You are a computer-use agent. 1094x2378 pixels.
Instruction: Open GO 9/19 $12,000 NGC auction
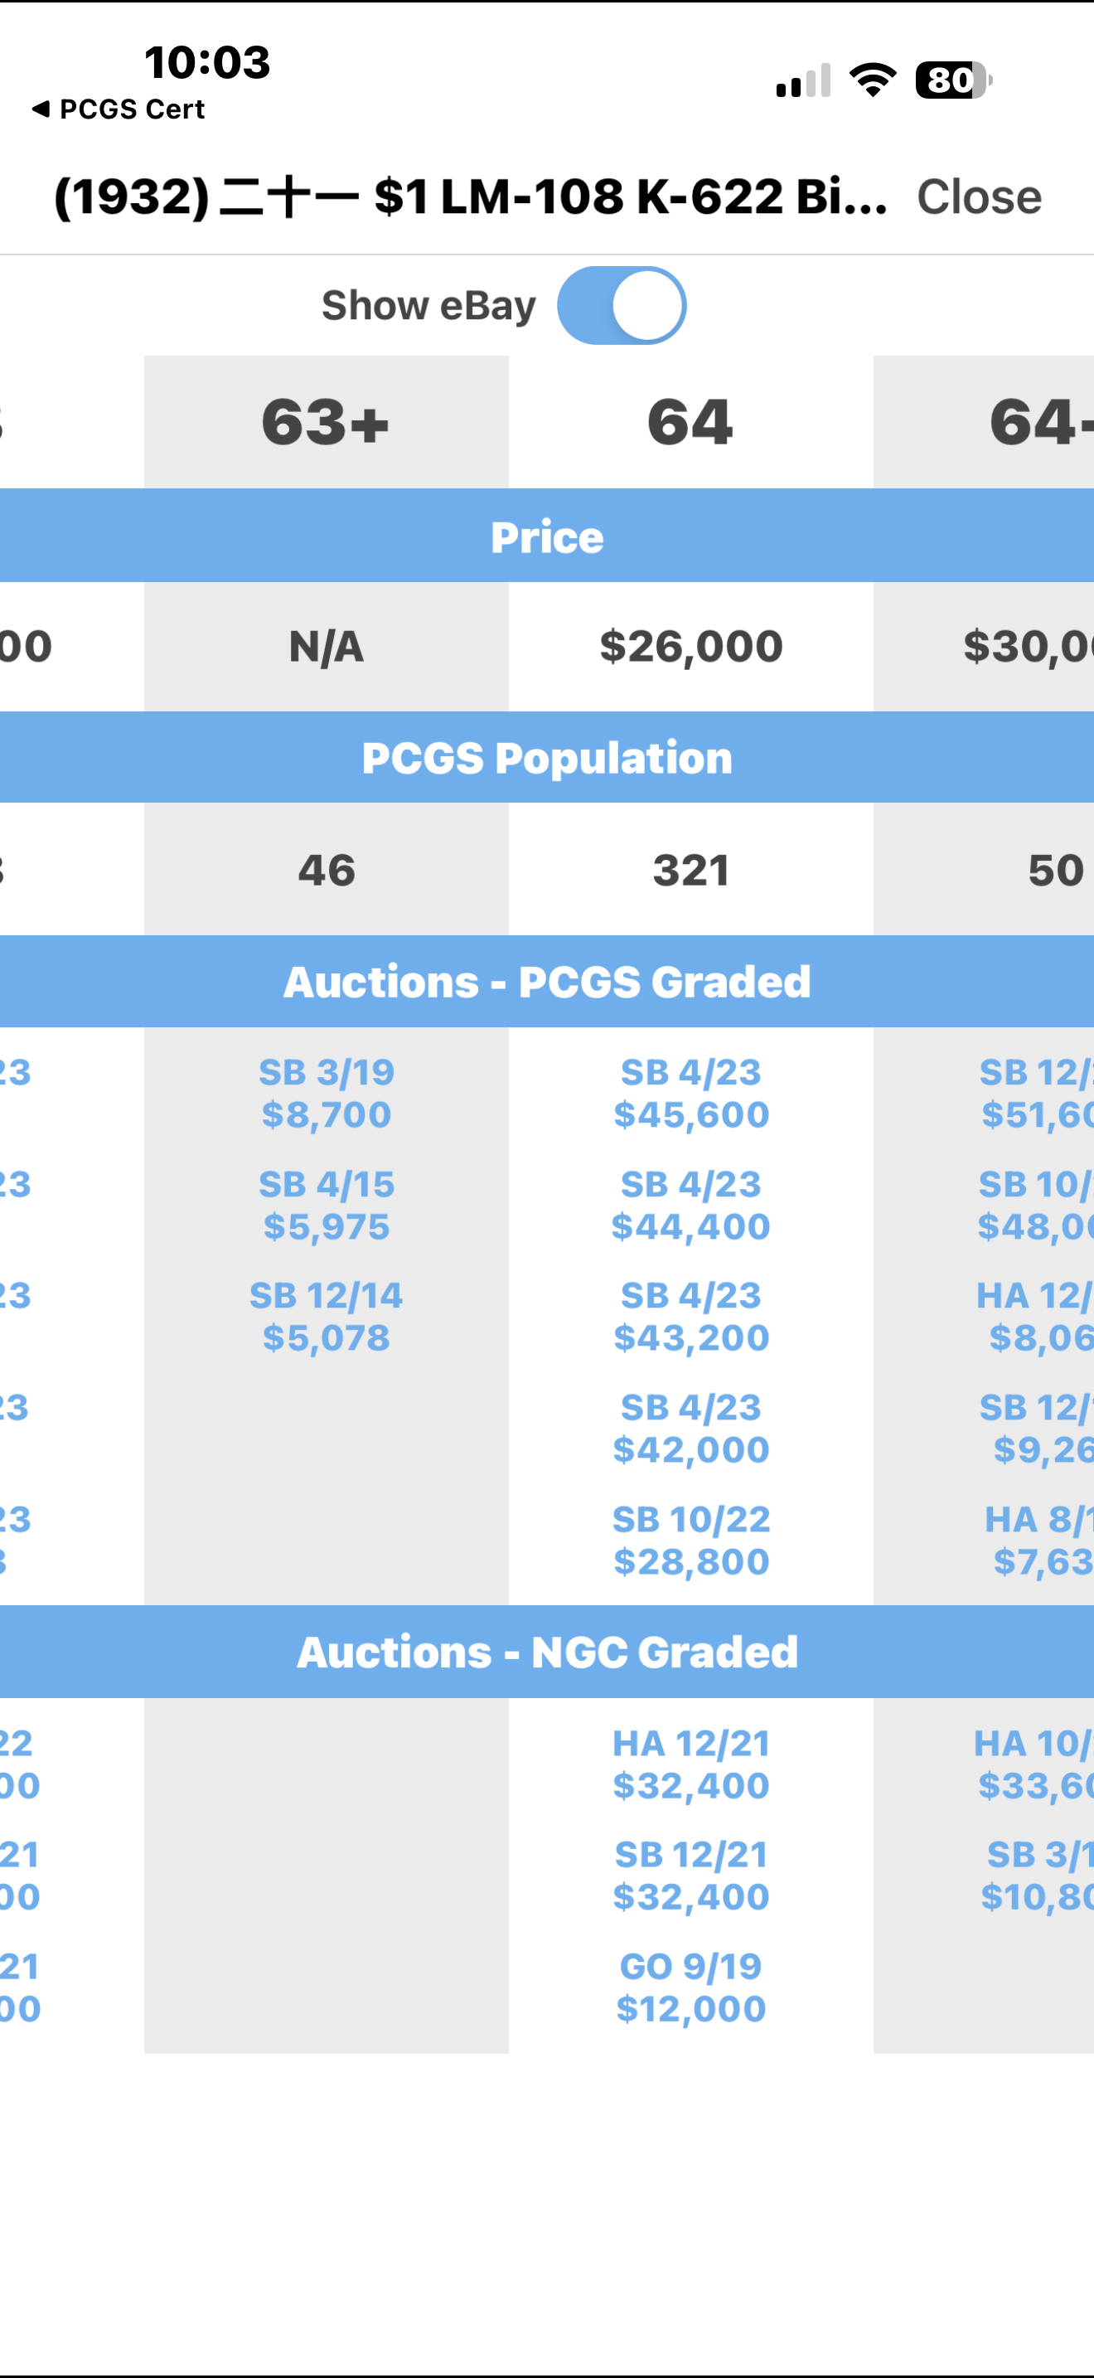point(691,1987)
